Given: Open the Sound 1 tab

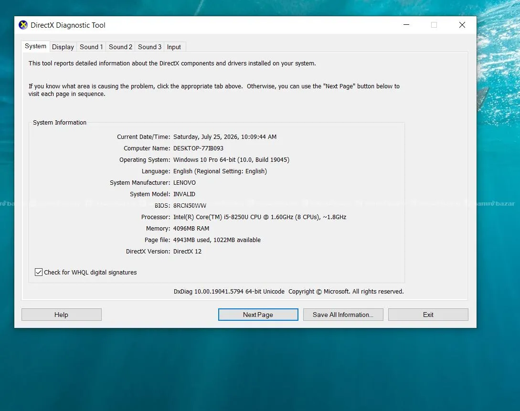Looking at the screenshot, I should [x=91, y=47].
